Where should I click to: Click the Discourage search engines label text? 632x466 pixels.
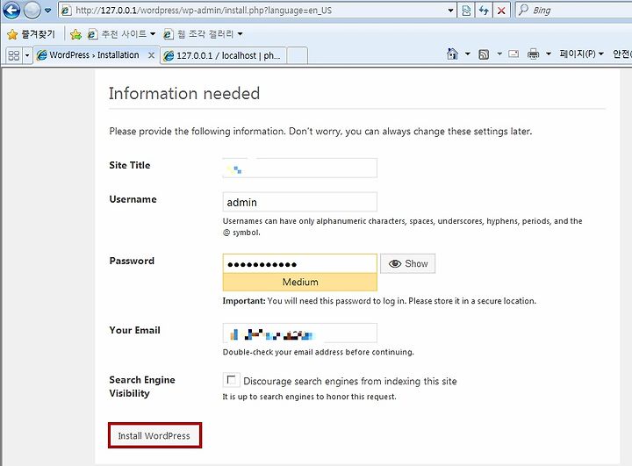point(350,381)
